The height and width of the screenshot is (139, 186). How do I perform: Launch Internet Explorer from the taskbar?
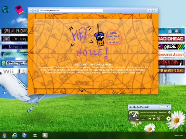point(14,135)
